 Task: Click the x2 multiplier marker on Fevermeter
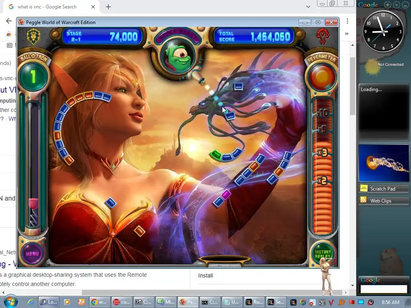(322, 180)
